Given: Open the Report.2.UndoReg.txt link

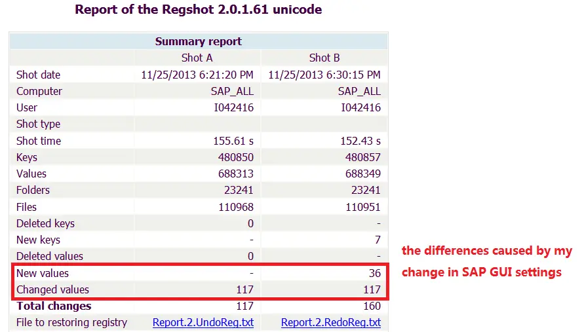Looking at the screenshot, I should coord(203,322).
